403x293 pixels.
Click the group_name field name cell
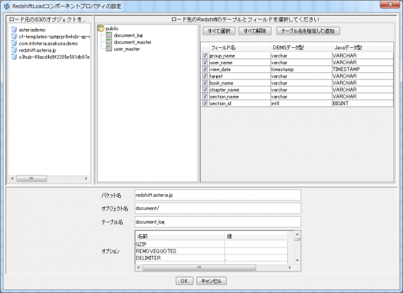(x=240, y=56)
